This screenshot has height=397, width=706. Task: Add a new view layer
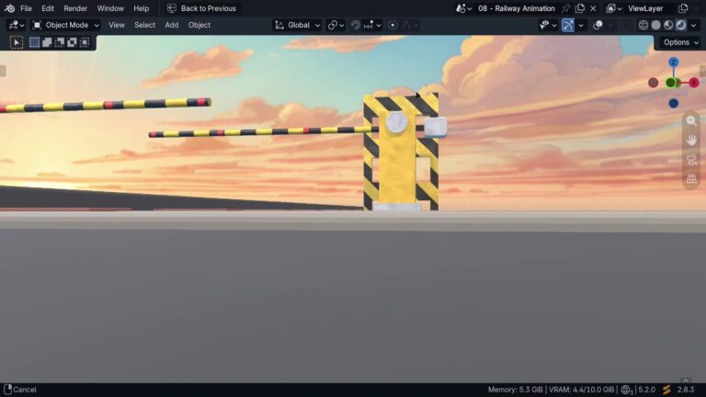click(683, 8)
